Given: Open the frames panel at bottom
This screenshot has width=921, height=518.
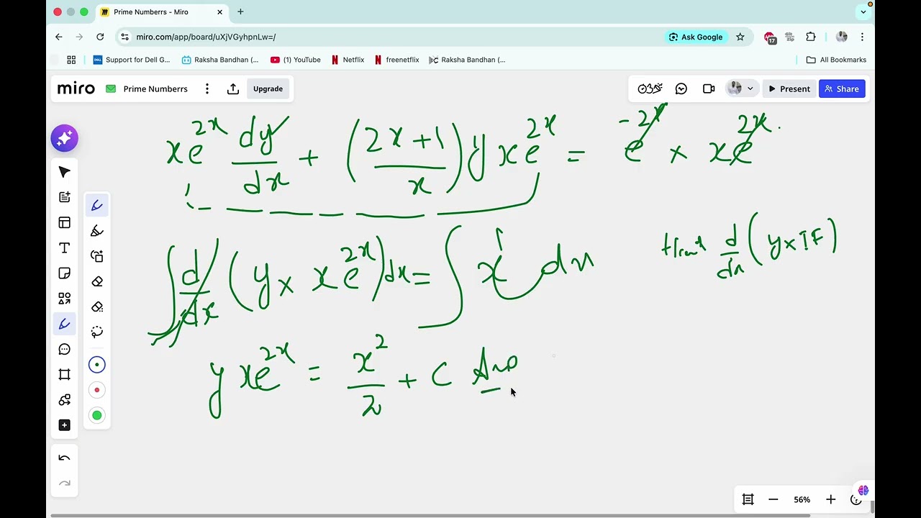Looking at the screenshot, I should (748, 499).
